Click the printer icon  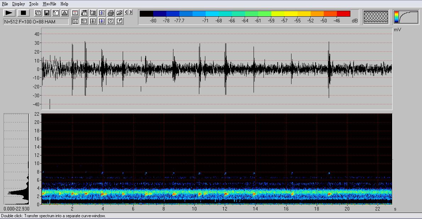coord(111,13)
